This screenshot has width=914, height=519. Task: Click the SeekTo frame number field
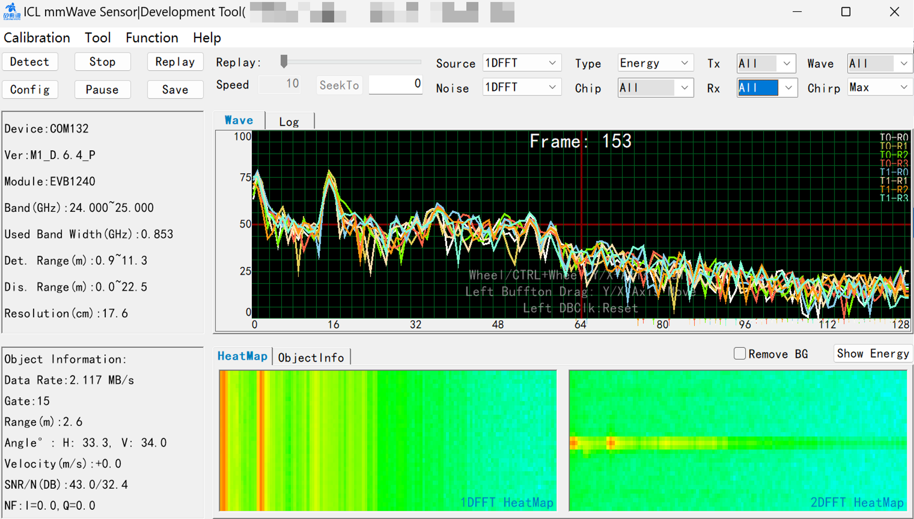click(x=395, y=85)
